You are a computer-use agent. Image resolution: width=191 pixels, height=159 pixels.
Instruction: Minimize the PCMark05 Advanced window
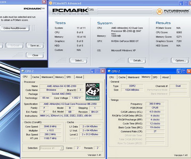pos(181,3)
